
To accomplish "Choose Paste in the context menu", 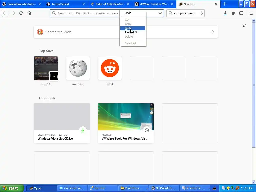I will 133,28.
